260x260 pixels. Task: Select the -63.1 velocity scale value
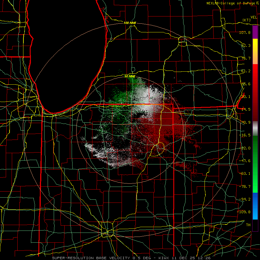pyautogui.click(x=245, y=174)
